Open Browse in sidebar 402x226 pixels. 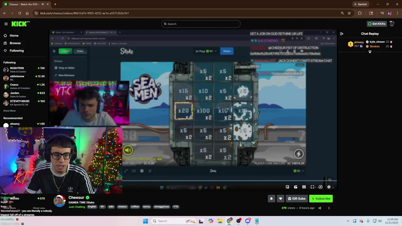(x=15, y=43)
